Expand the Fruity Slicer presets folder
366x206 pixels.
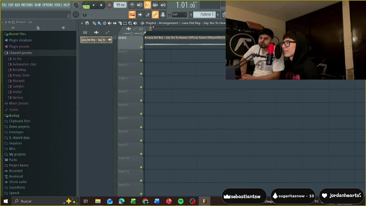pos(21,75)
